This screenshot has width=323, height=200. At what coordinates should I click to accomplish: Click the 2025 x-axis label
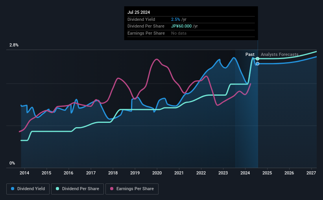pos(267,173)
